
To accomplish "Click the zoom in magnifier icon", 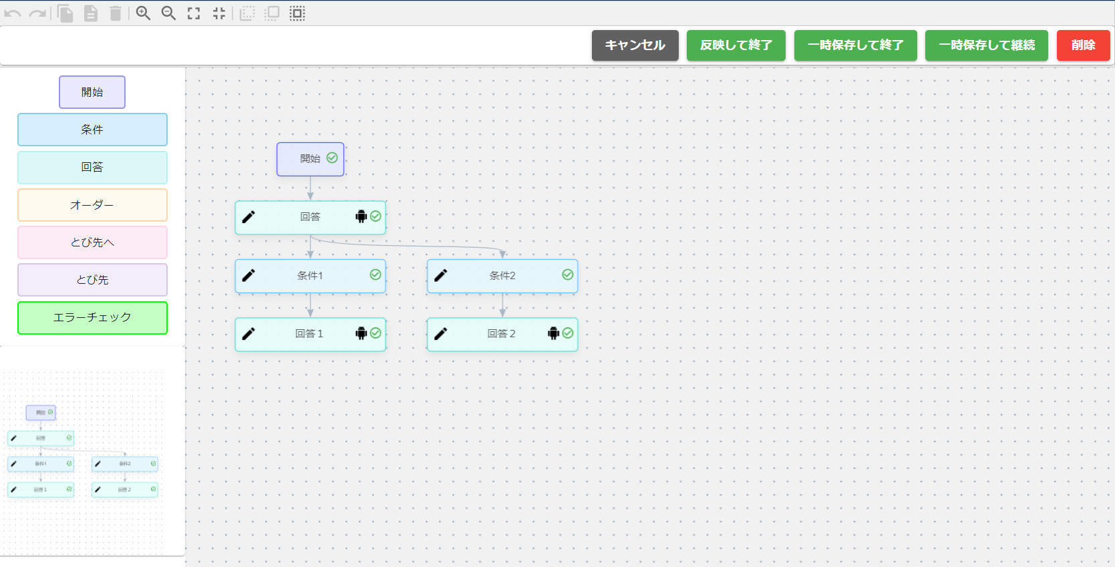I will pos(143,13).
